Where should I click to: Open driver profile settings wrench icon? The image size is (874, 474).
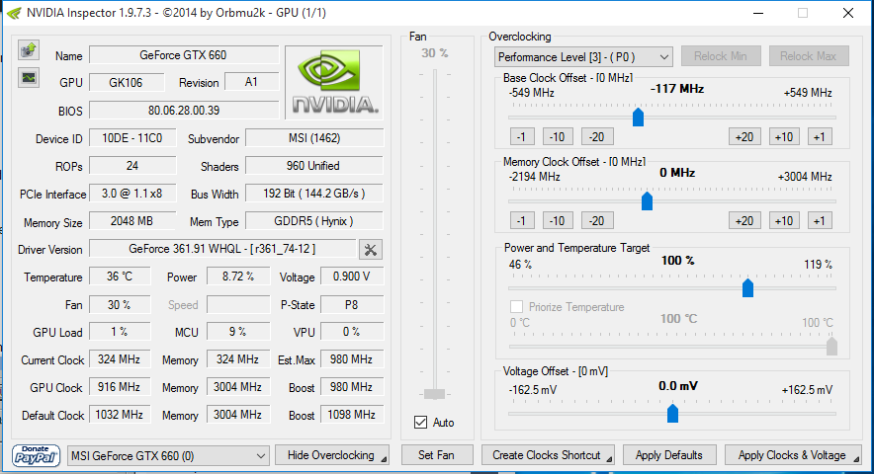click(x=371, y=250)
